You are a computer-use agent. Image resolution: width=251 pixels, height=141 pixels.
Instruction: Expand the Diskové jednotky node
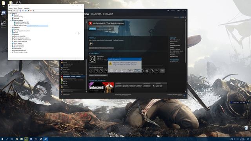pos(11,17)
